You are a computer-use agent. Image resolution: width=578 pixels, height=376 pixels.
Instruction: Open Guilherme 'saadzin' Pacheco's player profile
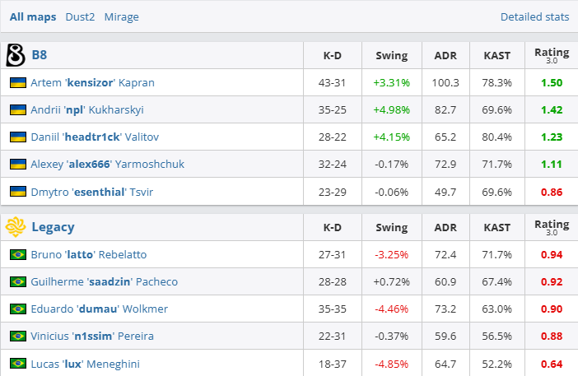[x=103, y=282]
